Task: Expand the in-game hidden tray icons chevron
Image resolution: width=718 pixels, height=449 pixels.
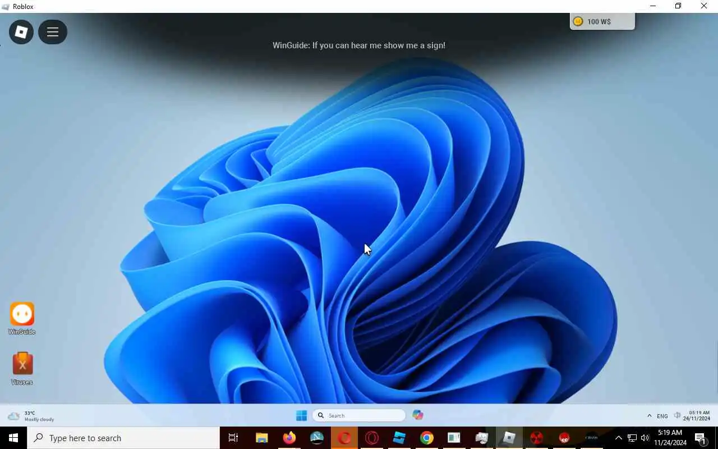Action: pos(649,416)
